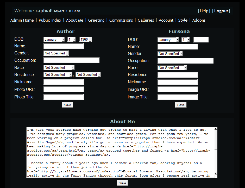Open the Author Gender dropdown
The width and height of the screenshot is (245, 188).
point(56,53)
